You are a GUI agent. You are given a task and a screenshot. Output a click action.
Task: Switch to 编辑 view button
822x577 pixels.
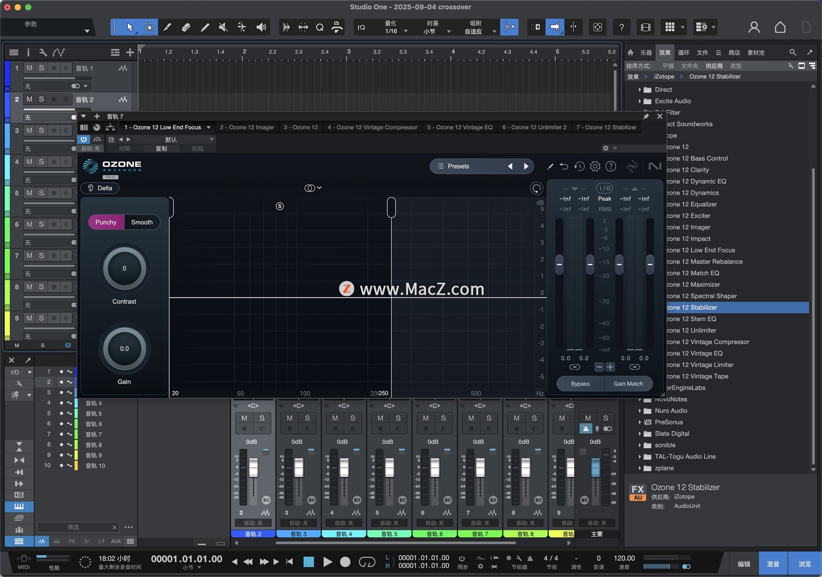click(x=744, y=564)
